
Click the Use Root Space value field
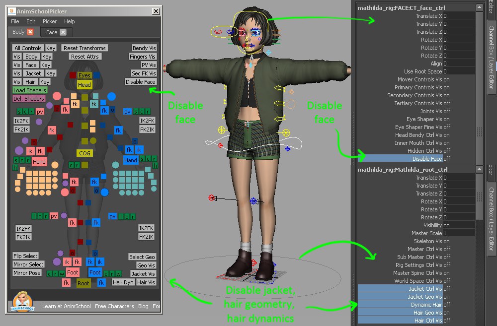pos(459,71)
